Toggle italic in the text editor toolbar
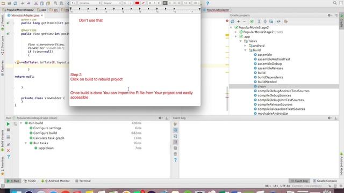 [154, 3]
